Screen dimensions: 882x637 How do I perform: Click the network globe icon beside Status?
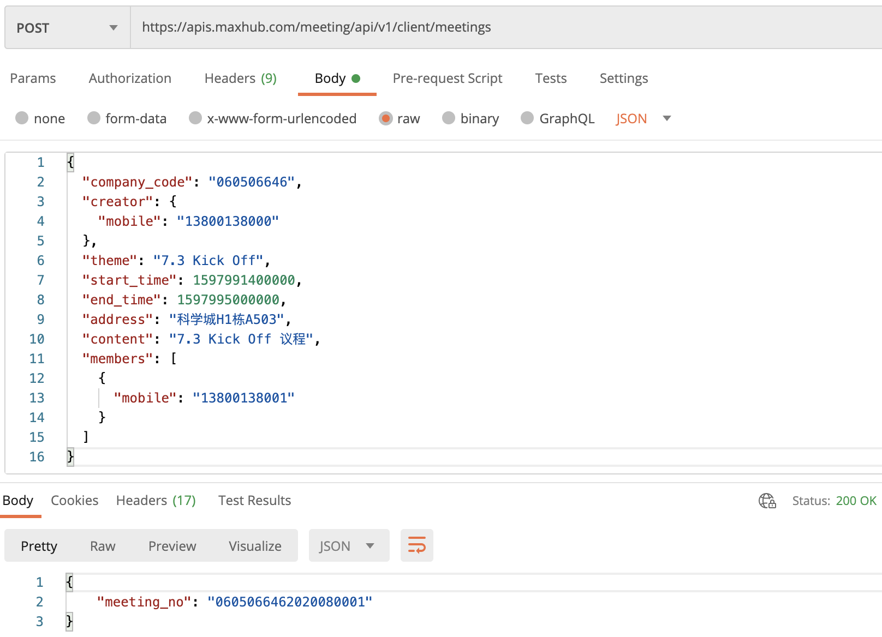pyautogui.click(x=767, y=501)
